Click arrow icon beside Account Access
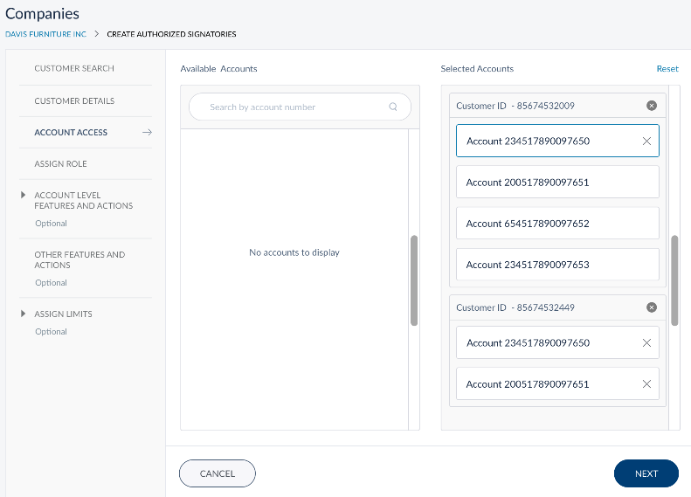The image size is (691, 497). (147, 133)
